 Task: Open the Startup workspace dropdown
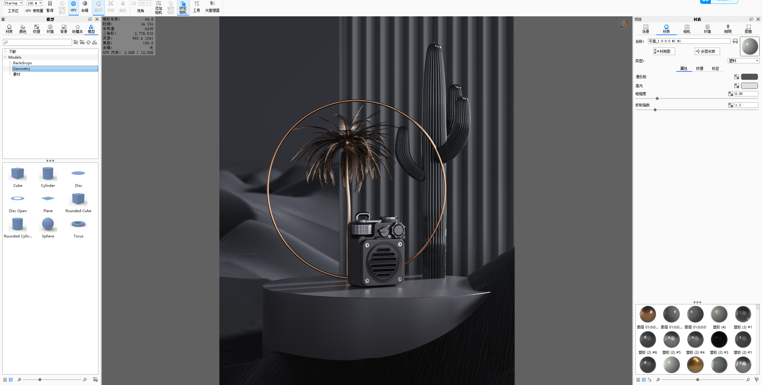[13, 3]
